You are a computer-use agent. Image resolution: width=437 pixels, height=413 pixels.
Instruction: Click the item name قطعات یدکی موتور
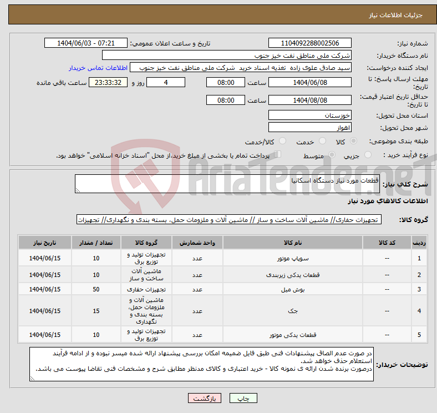coord(293,335)
